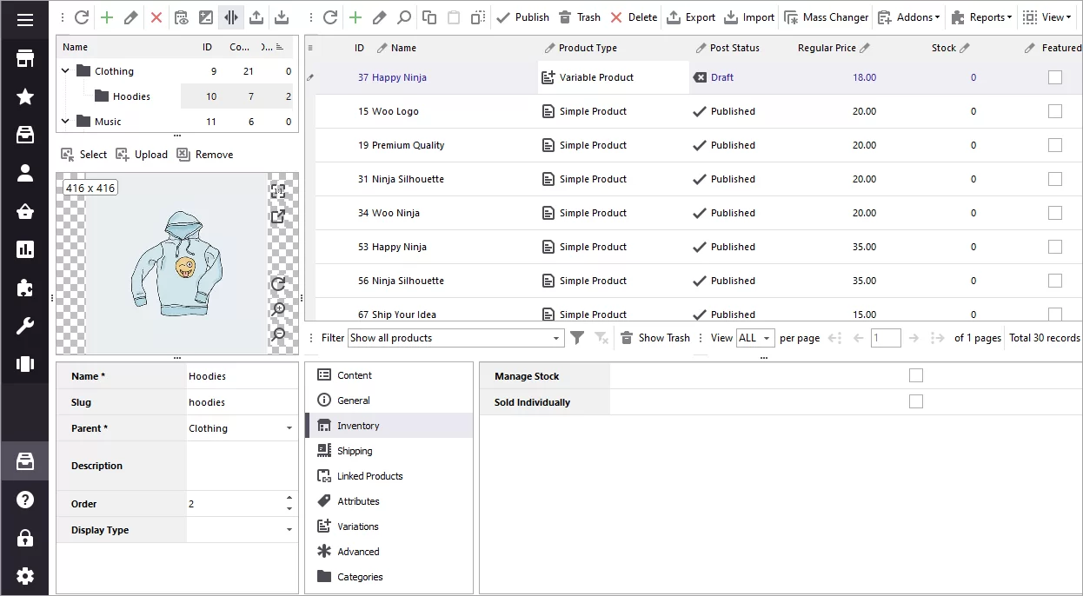
Task: Click the hamburger menu icon
Action: coord(25,19)
